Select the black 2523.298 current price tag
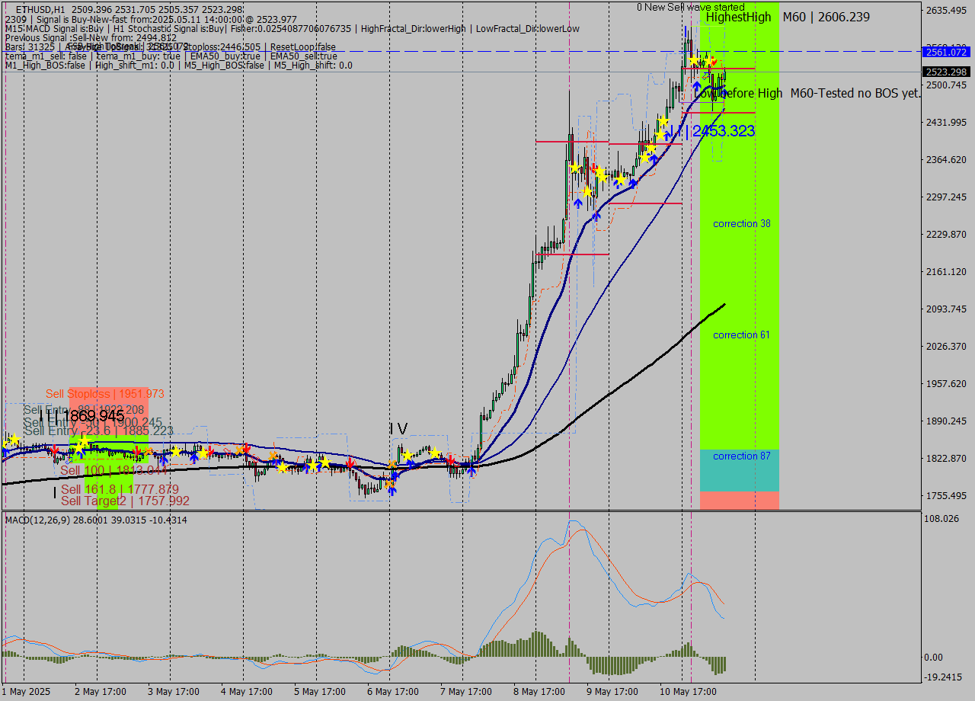 point(945,72)
